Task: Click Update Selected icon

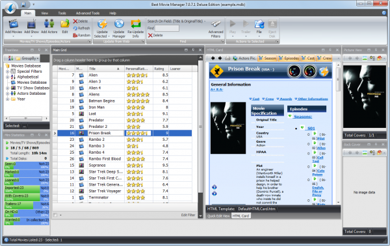Action: click(102, 24)
